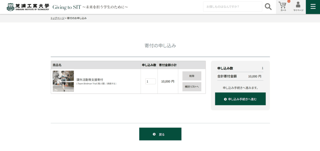320x151 pixels.
Task: Proceed with 申し込み手続きへ進む button
Action: pos(240,99)
